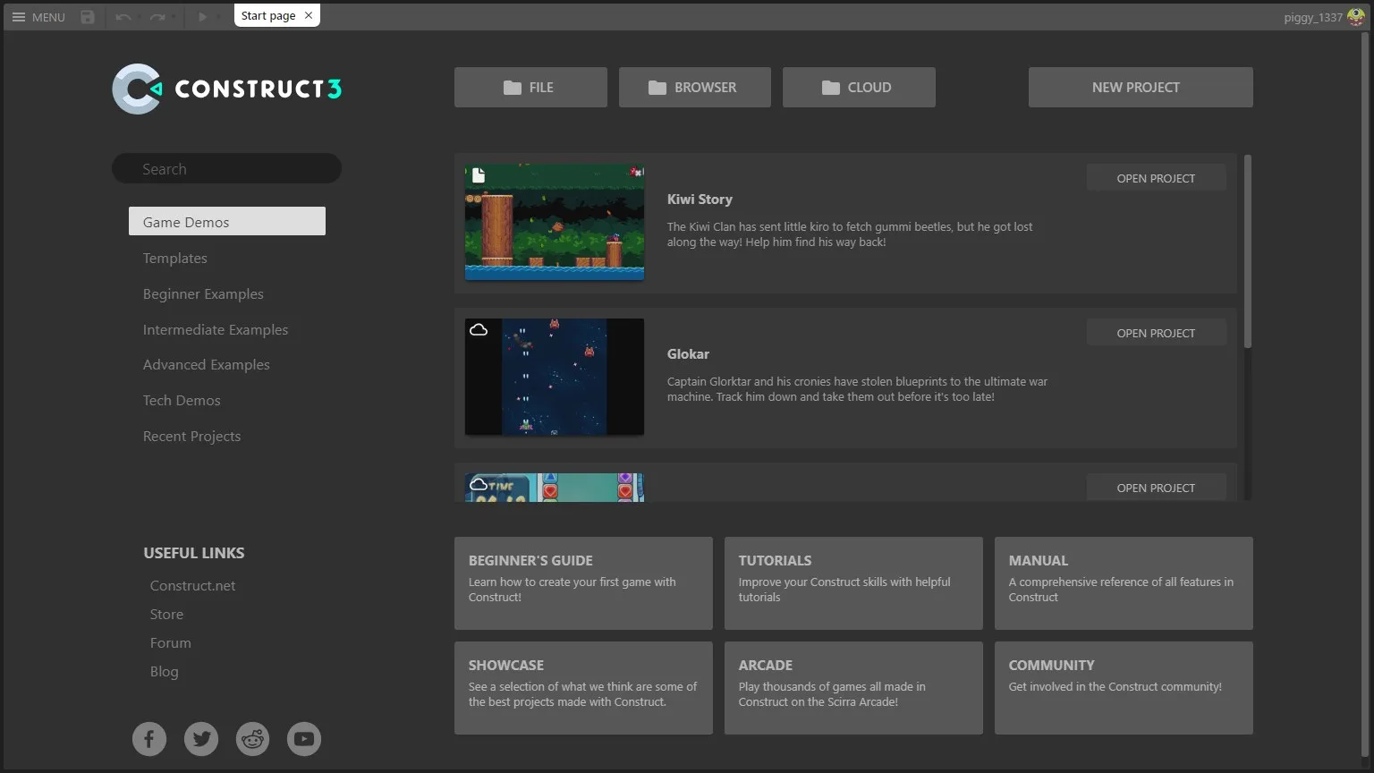Select the Intermediate Examples category
This screenshot has width=1374, height=773.
[x=227, y=329]
